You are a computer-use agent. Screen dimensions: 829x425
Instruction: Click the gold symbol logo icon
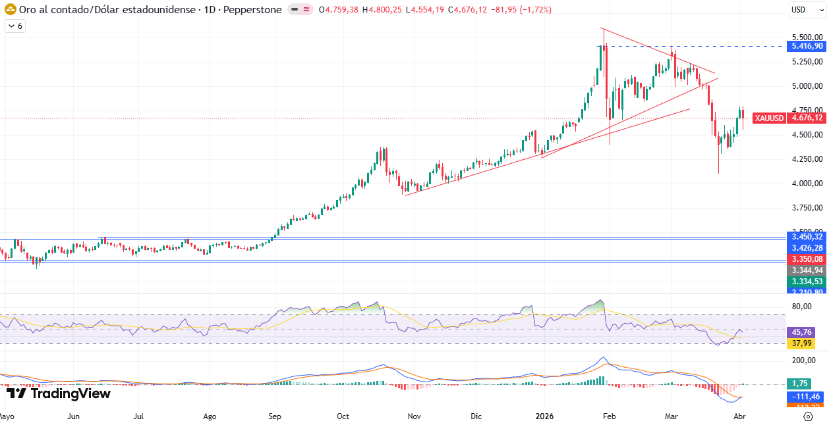point(11,10)
